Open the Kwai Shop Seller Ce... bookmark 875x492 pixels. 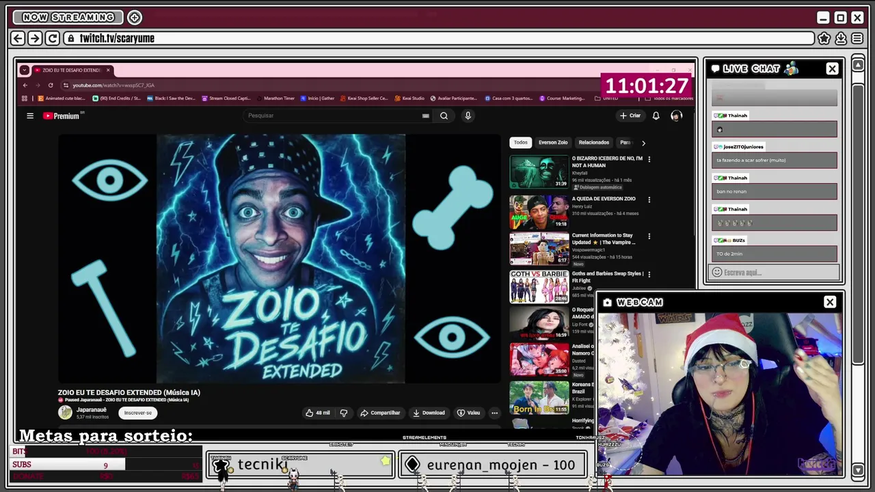click(364, 98)
